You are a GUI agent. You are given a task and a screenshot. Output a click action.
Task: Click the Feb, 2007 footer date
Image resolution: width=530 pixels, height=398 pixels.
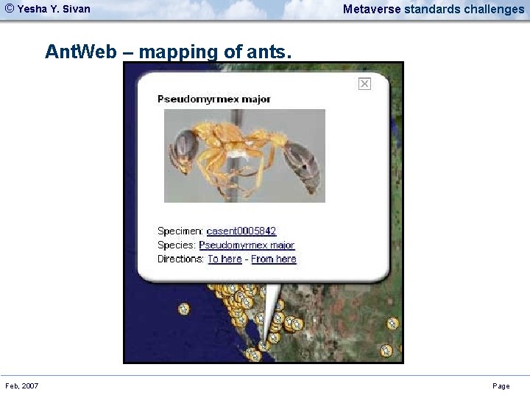pos(22,385)
